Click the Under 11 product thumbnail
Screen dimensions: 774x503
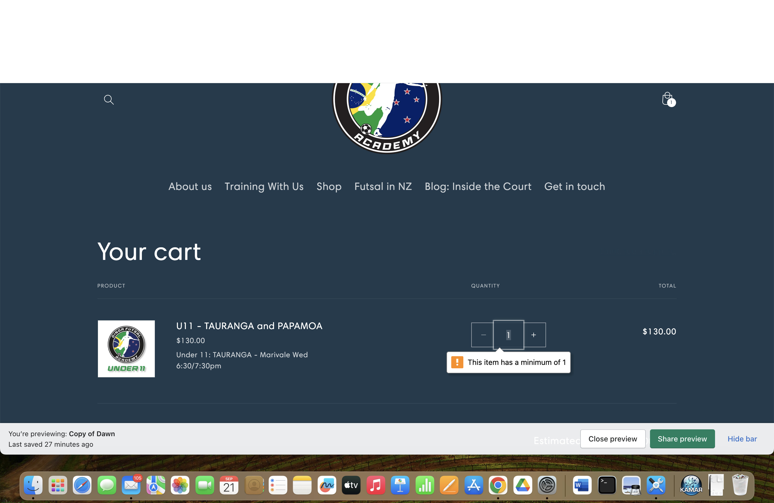(126, 349)
